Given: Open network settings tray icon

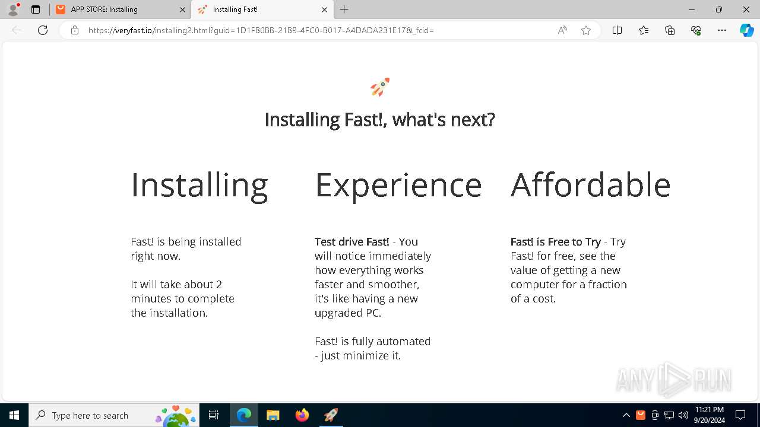Looking at the screenshot, I should tap(669, 415).
